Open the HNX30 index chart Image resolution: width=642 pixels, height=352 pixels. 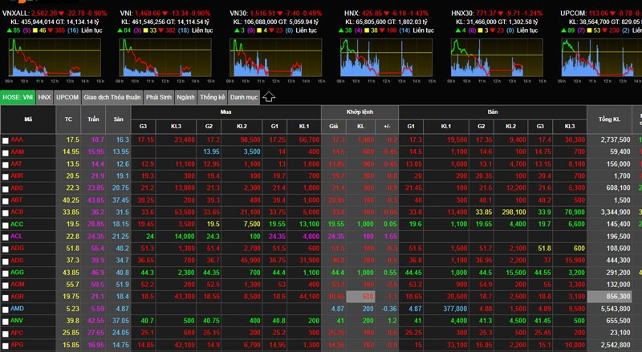[x=497, y=58]
